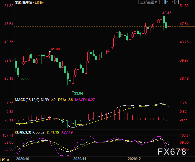Screen dimensions: 195x162
Task: Click the 41.90 peak price label
Action: pos(55,49)
